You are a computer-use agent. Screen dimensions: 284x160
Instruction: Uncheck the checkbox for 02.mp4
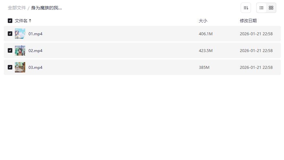10,50
